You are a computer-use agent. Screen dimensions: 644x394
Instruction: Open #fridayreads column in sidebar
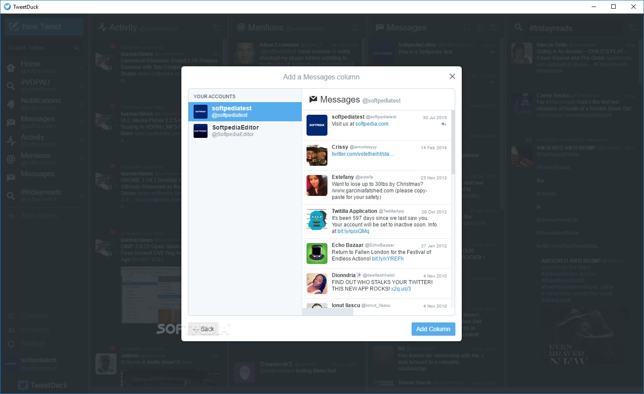[44, 195]
